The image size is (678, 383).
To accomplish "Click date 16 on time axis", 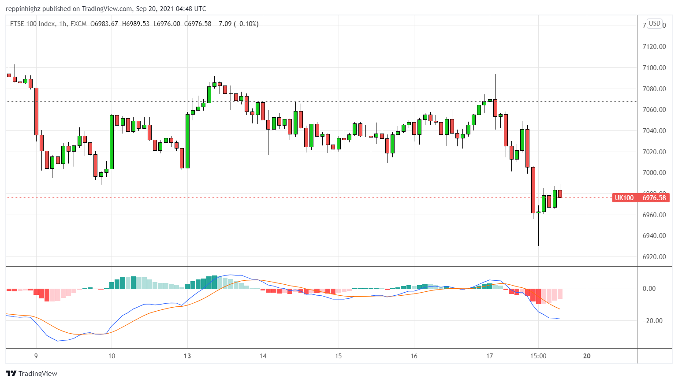I will 414,356.
